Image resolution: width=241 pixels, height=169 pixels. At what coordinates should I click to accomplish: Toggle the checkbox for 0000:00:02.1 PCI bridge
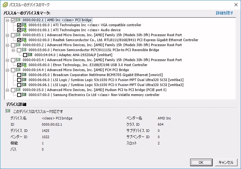click(x=13, y=20)
